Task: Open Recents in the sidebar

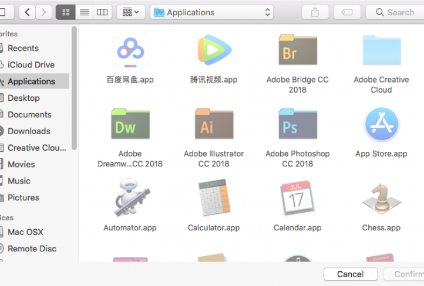Action: coord(34,48)
